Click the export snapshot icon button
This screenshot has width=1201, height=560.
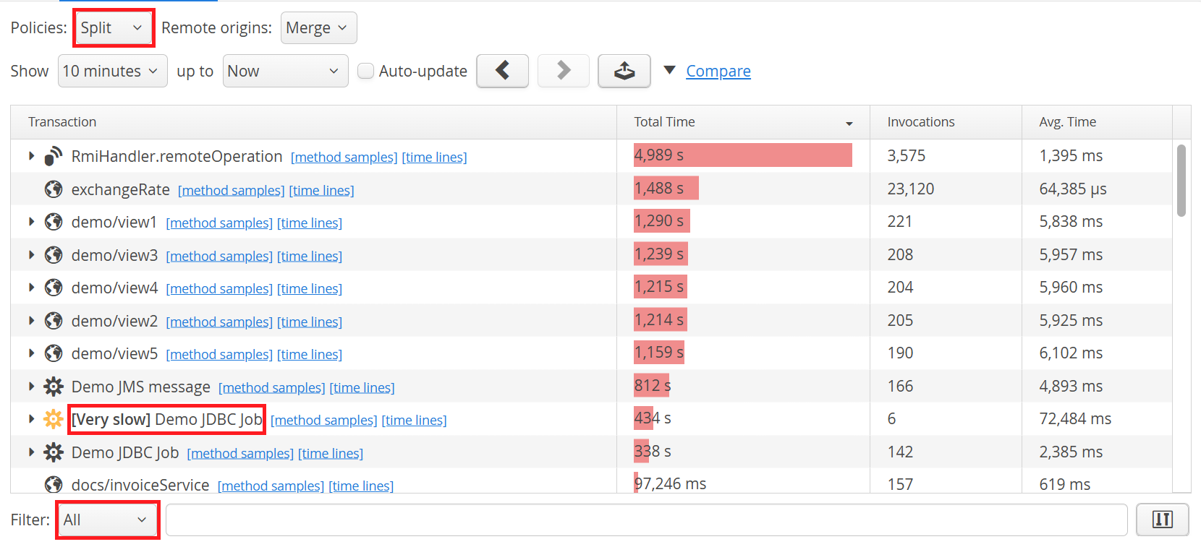click(x=624, y=71)
